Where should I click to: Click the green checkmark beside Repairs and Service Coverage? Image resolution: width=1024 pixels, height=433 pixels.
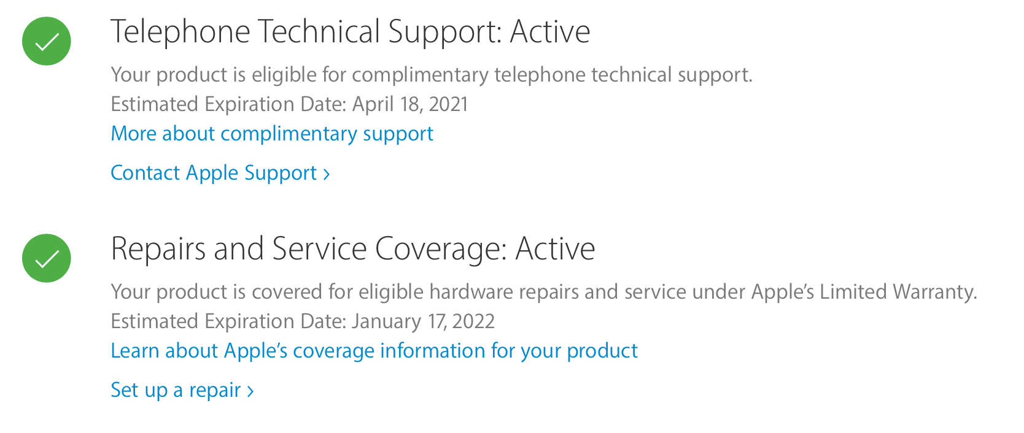(x=47, y=258)
